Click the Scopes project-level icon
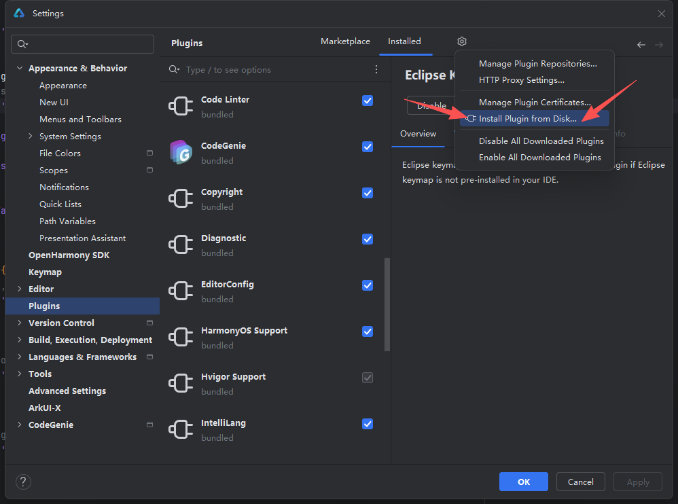Viewport: 678px width, 504px height. [149, 170]
